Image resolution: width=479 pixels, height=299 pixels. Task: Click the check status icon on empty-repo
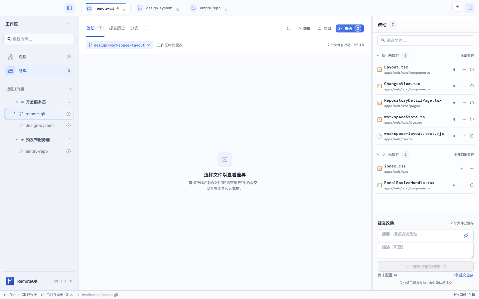(x=69, y=151)
